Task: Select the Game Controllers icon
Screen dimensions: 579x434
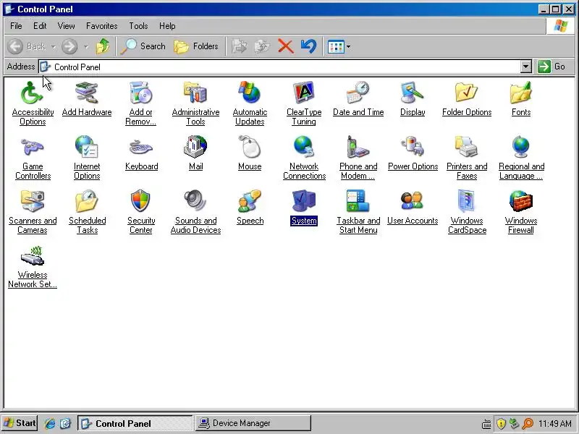Action: click(33, 147)
